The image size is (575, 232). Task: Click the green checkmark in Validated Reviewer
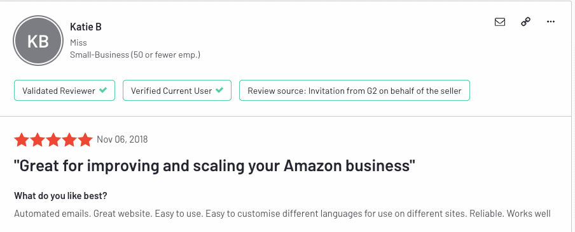(x=103, y=90)
